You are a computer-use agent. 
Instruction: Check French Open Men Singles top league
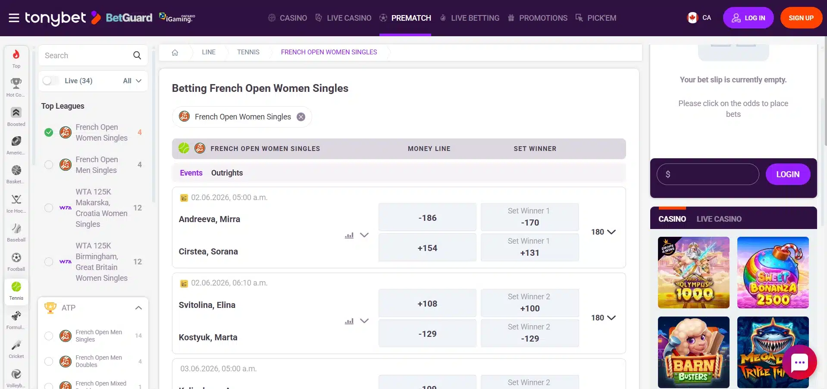pos(49,165)
